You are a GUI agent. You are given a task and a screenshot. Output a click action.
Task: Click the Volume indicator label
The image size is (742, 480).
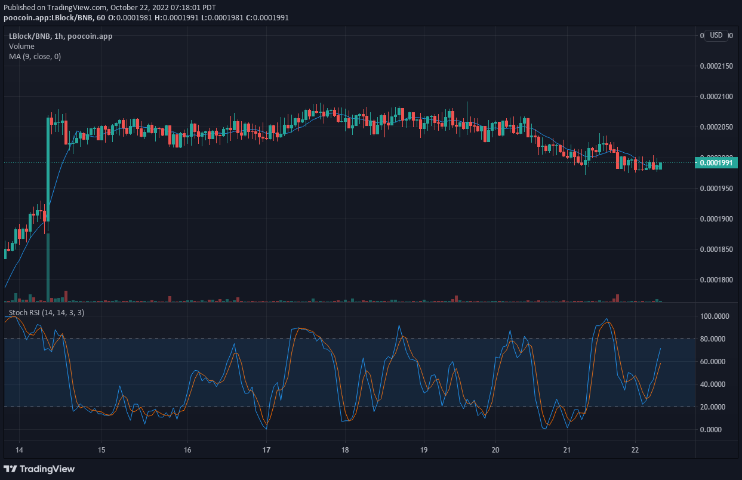21,47
